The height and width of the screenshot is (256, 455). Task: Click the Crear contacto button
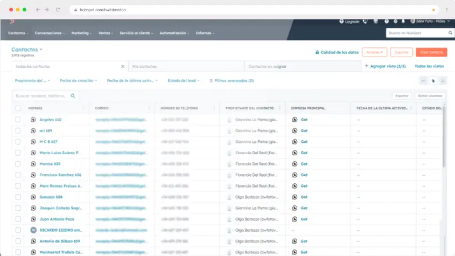(431, 52)
